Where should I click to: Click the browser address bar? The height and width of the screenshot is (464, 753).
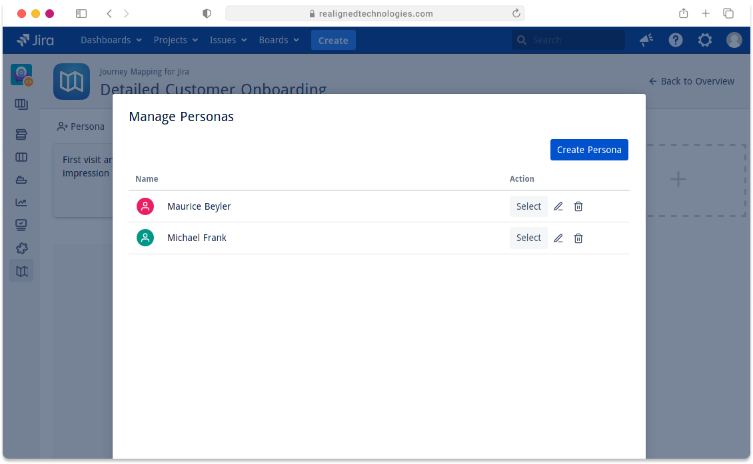tap(375, 13)
